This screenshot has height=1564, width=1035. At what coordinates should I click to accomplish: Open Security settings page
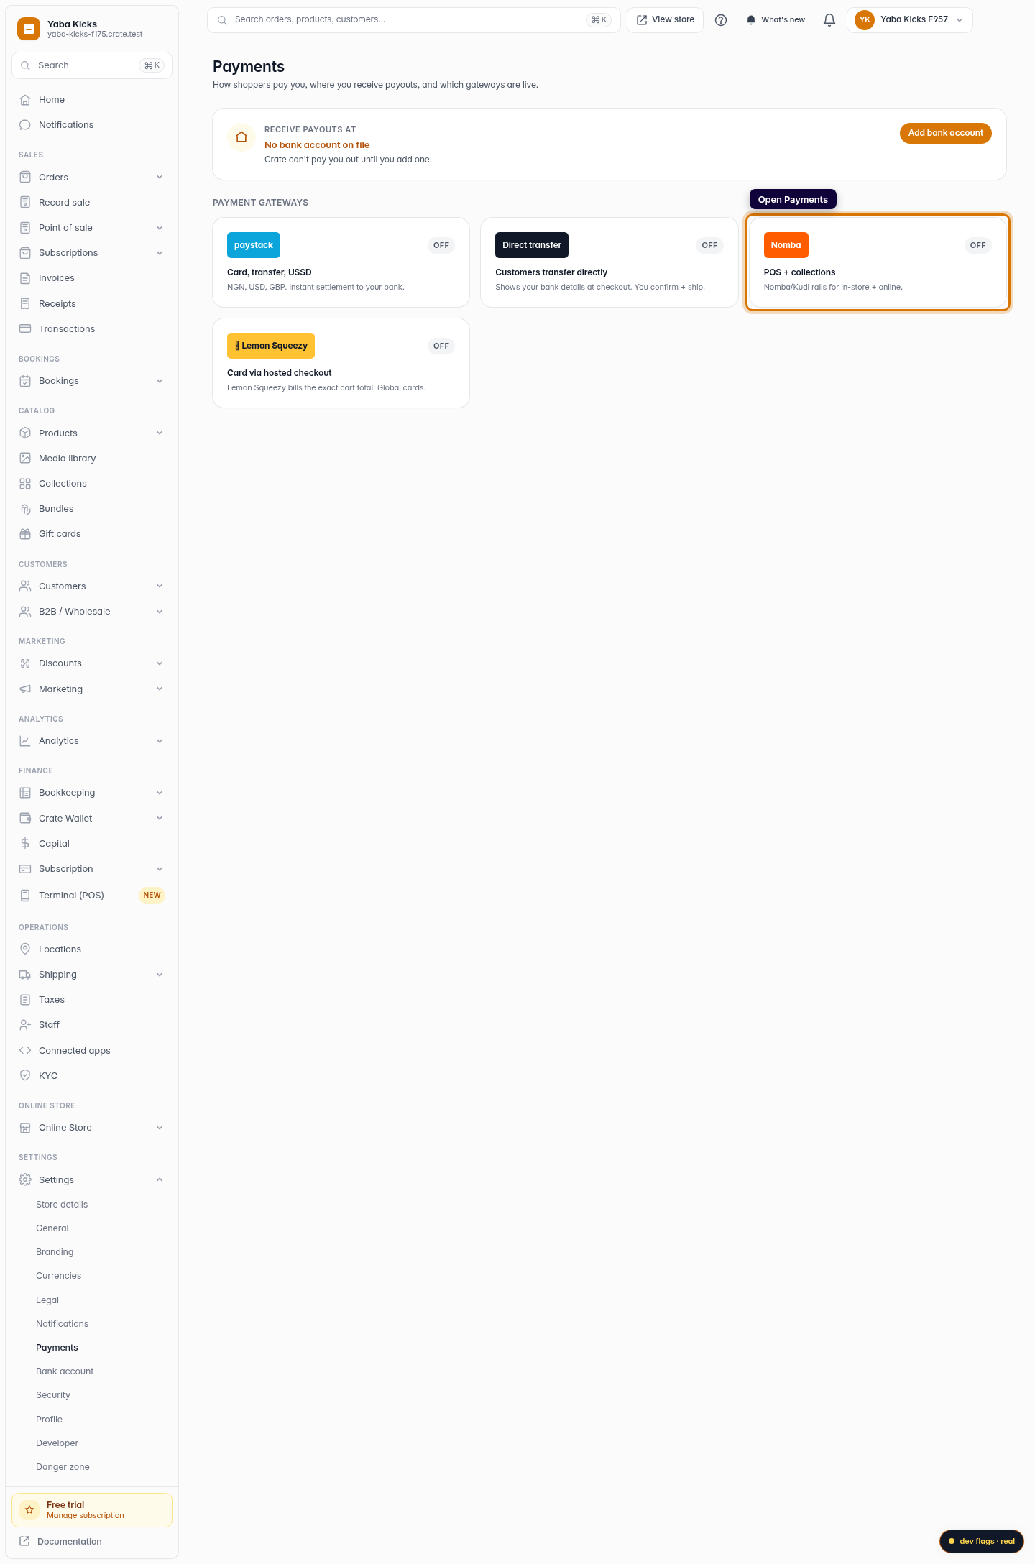[x=53, y=1395]
